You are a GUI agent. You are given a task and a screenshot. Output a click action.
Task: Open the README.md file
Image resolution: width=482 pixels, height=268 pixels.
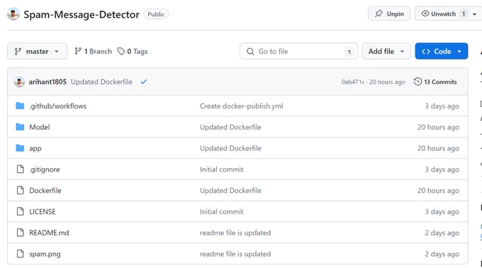pyautogui.click(x=49, y=233)
